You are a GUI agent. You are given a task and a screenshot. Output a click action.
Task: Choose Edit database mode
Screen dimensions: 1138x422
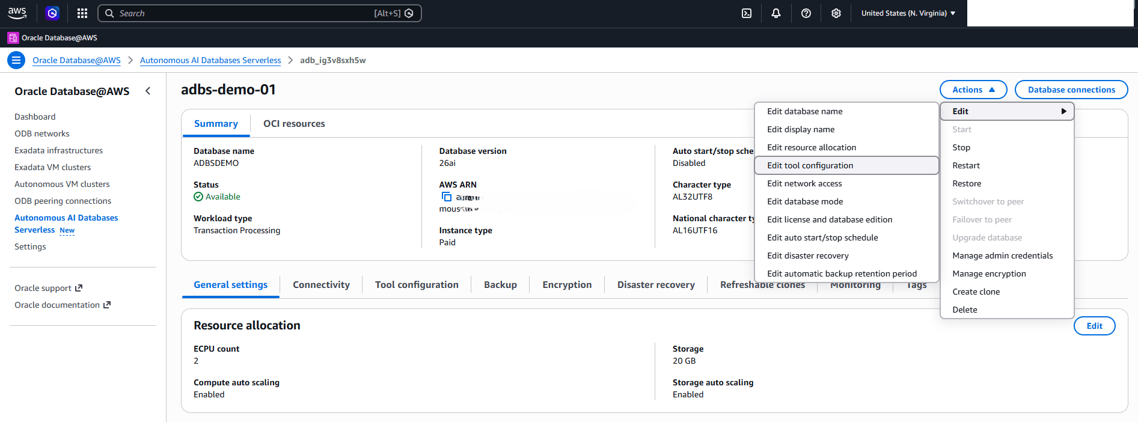846,201
